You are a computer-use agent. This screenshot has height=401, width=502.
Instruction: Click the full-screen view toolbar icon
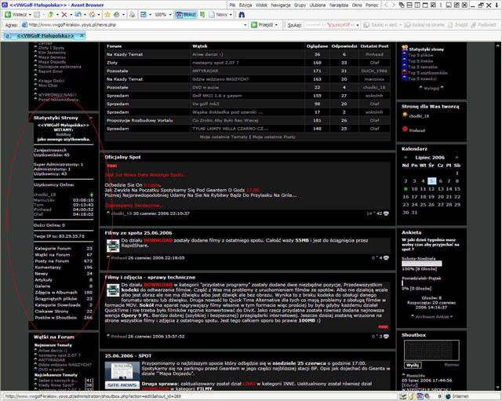[x=144, y=15]
